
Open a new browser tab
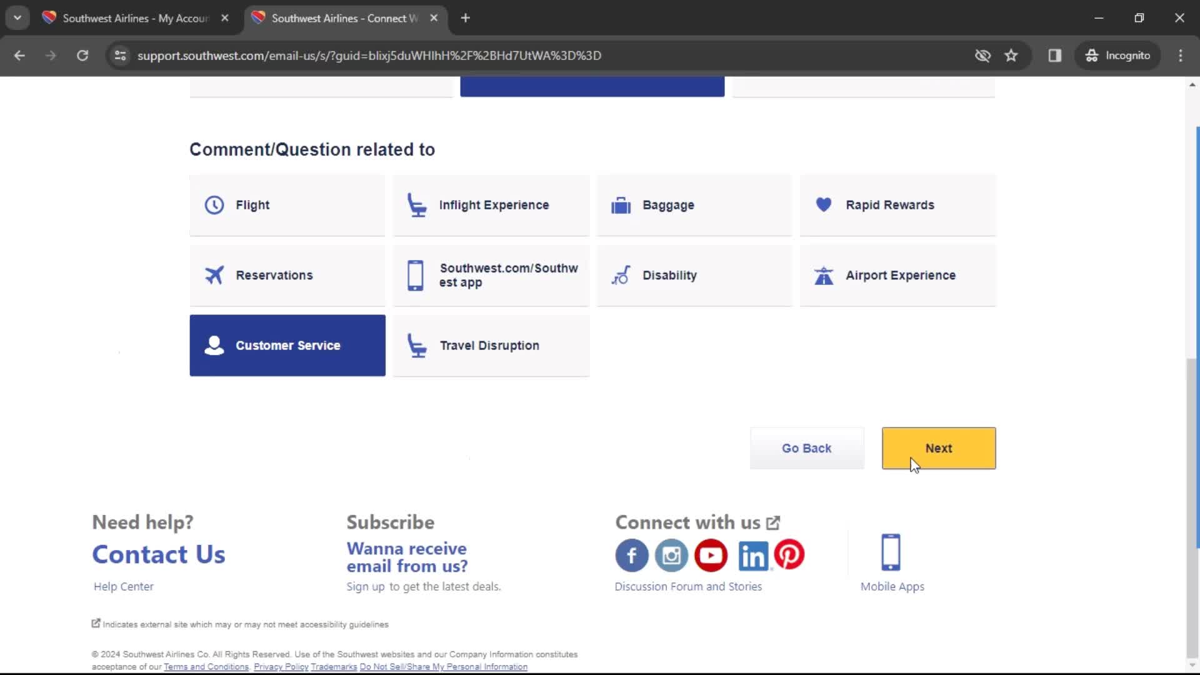coord(465,18)
